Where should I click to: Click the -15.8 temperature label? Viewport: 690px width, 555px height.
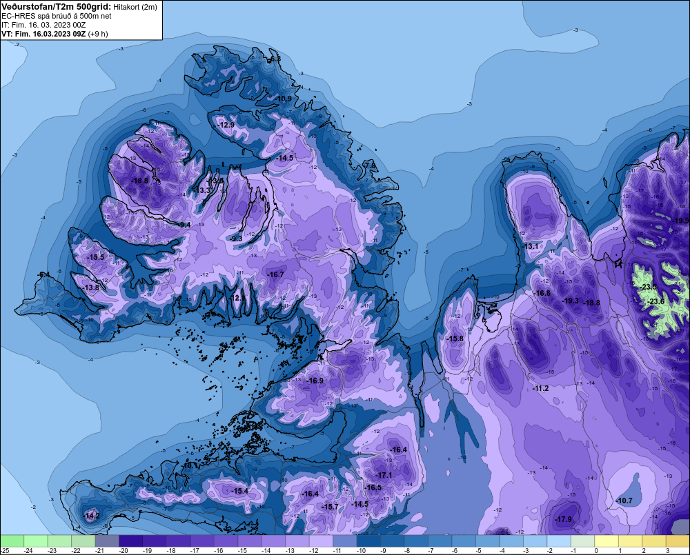(x=455, y=339)
